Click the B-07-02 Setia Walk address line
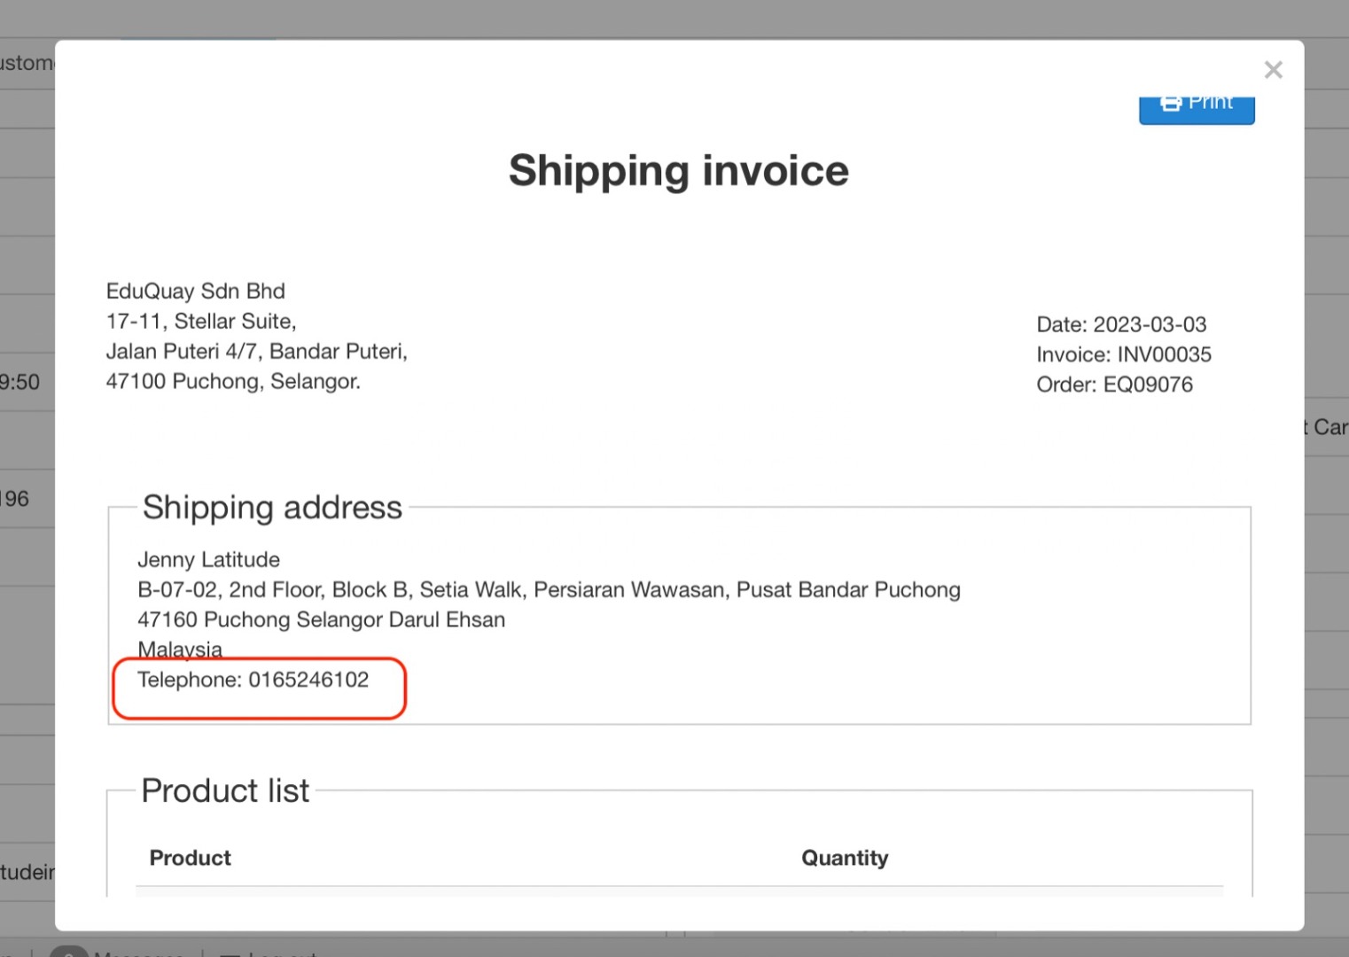Screen dimensions: 1349x957 pyautogui.click(x=548, y=589)
